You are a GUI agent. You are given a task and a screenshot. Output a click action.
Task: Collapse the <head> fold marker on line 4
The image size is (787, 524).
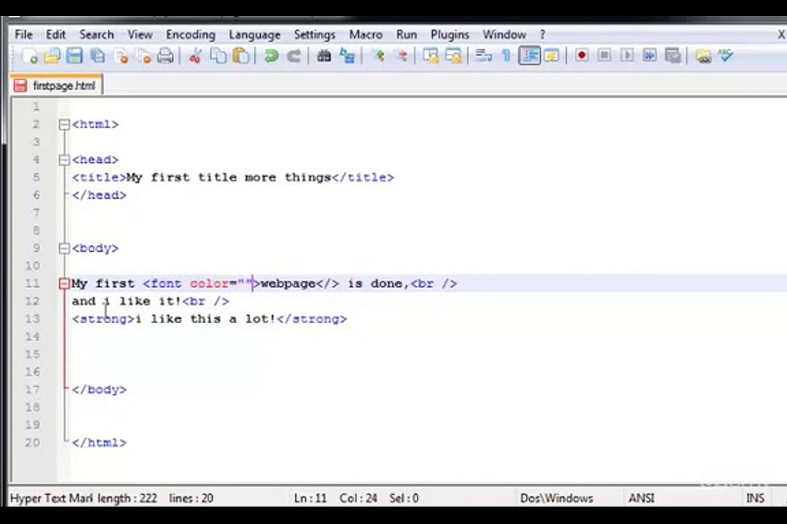(x=64, y=160)
